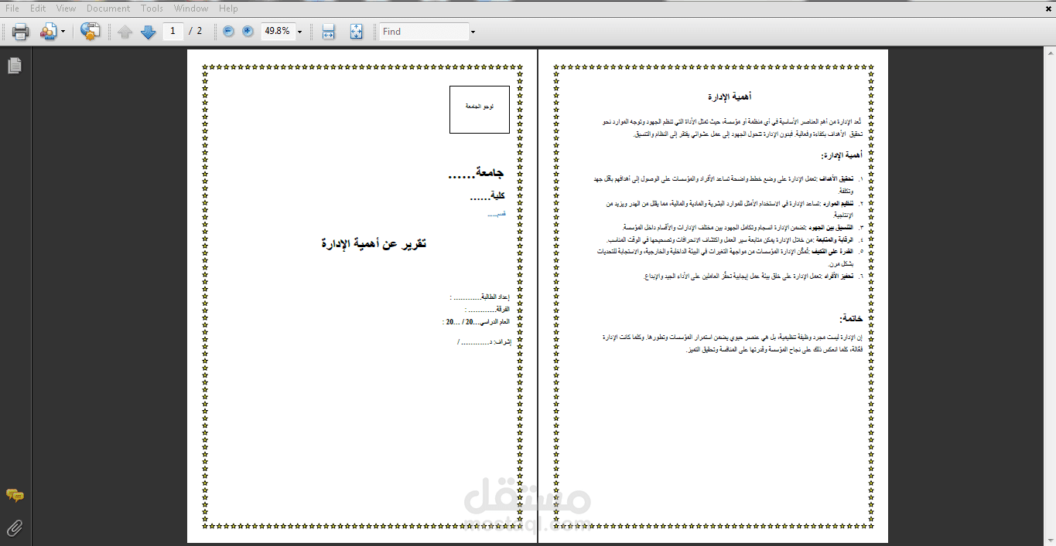Image resolution: width=1056 pixels, height=546 pixels.
Task: Click the Collaborate people icon
Action: [49, 32]
